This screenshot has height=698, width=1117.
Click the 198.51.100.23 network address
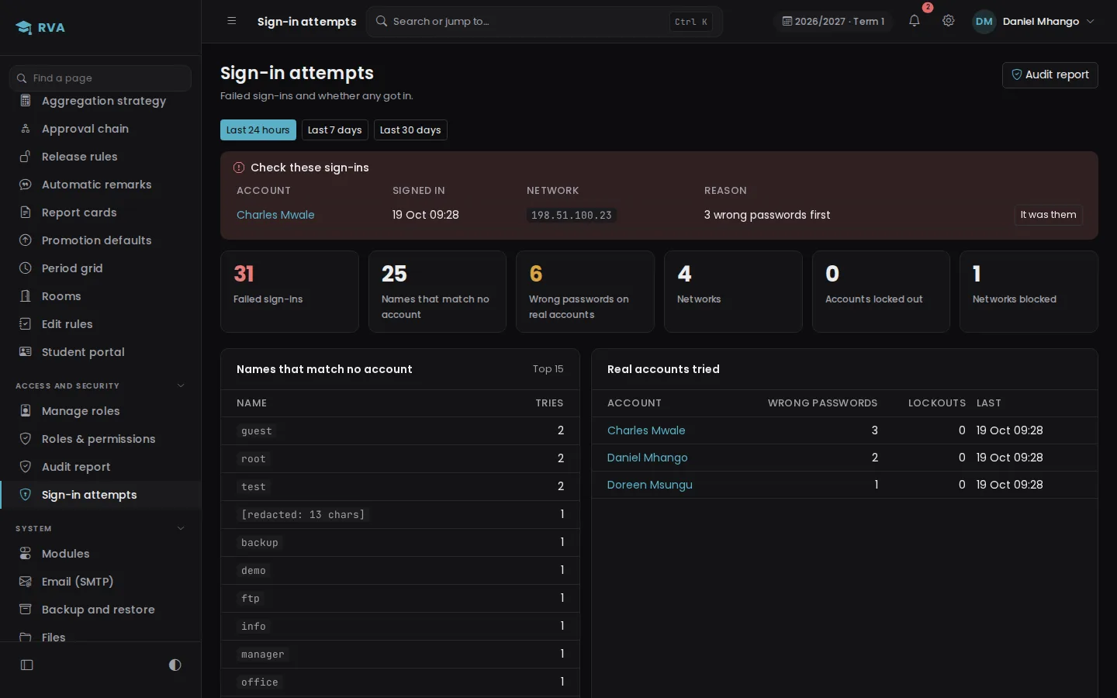tap(572, 215)
